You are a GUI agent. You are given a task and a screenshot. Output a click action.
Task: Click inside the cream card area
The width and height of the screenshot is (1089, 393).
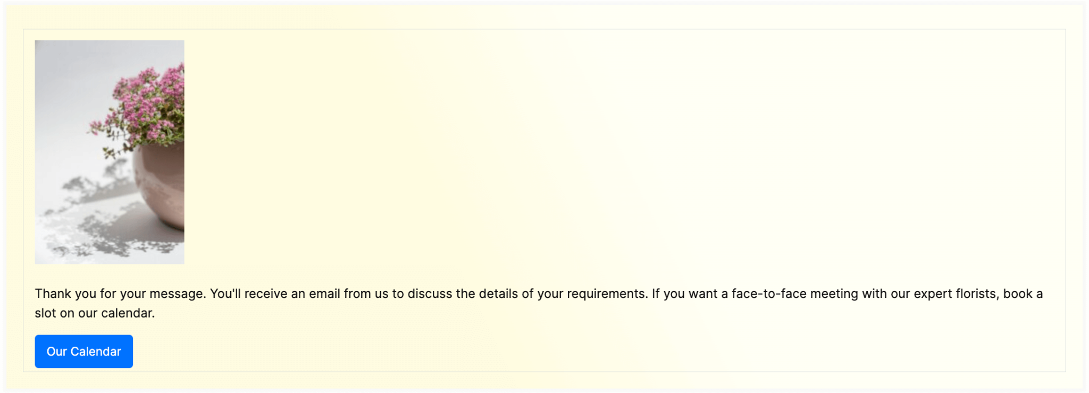click(x=638, y=159)
